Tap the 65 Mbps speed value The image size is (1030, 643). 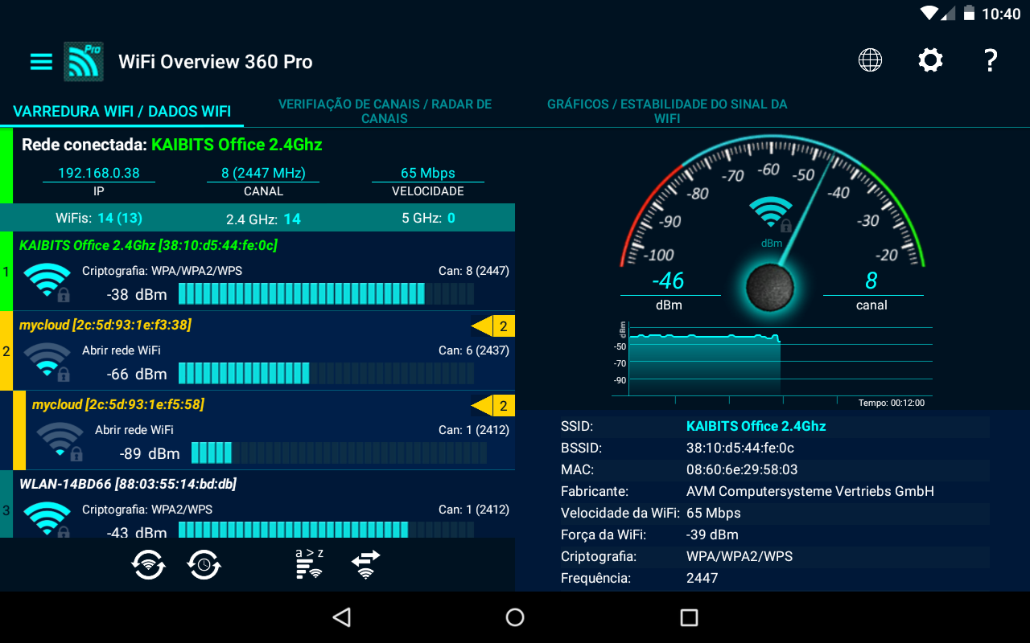(x=428, y=173)
